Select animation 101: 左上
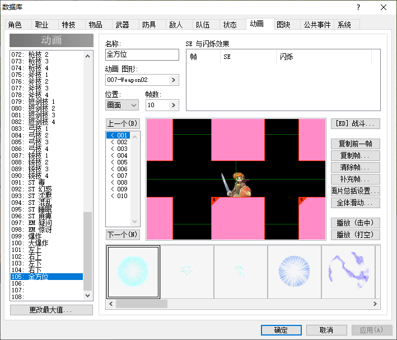 47,250
